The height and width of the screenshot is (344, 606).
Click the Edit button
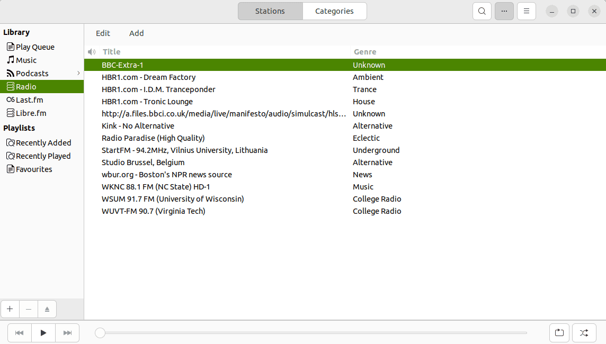tap(103, 33)
